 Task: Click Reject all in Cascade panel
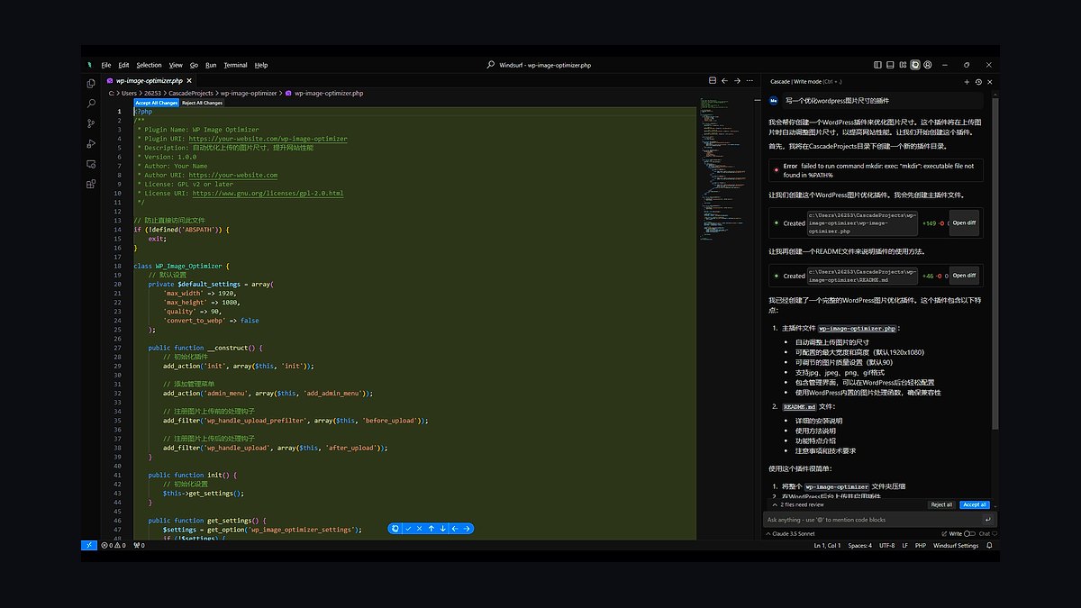click(941, 504)
